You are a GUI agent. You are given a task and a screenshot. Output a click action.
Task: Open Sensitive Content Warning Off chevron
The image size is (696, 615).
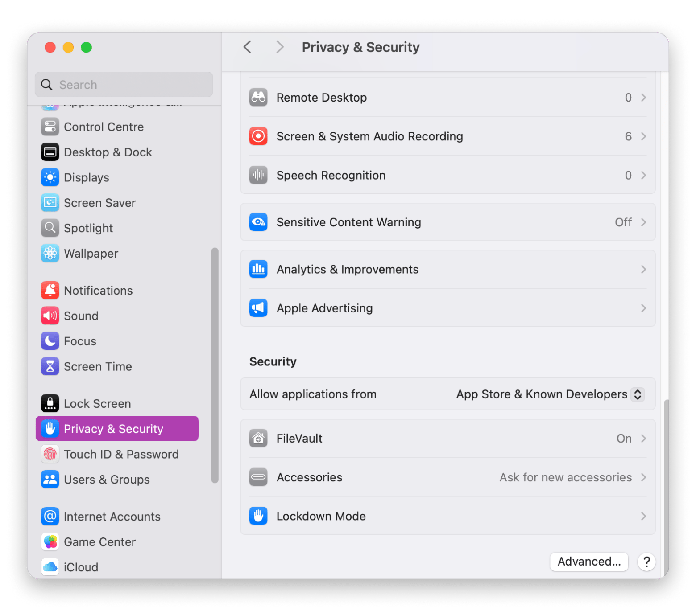pyautogui.click(x=643, y=222)
